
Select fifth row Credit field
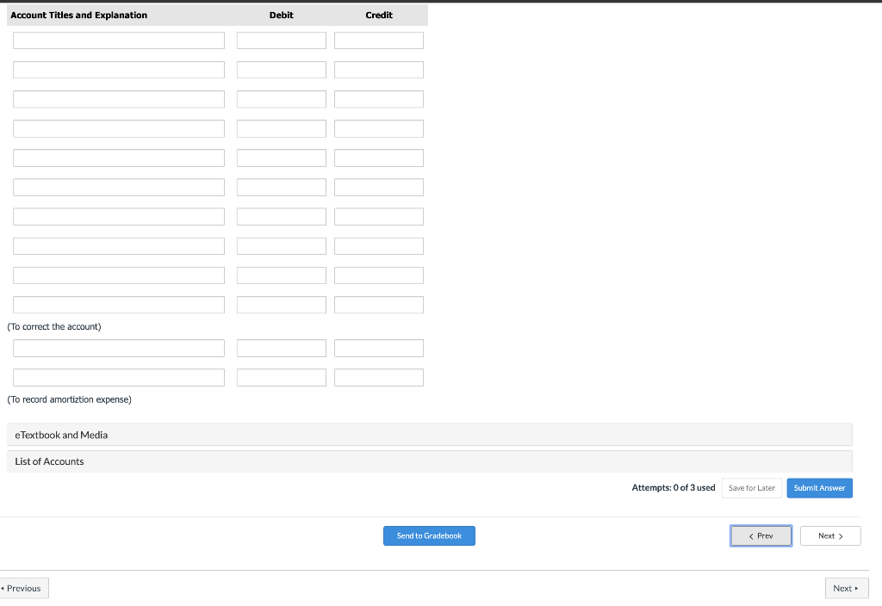[x=379, y=158]
